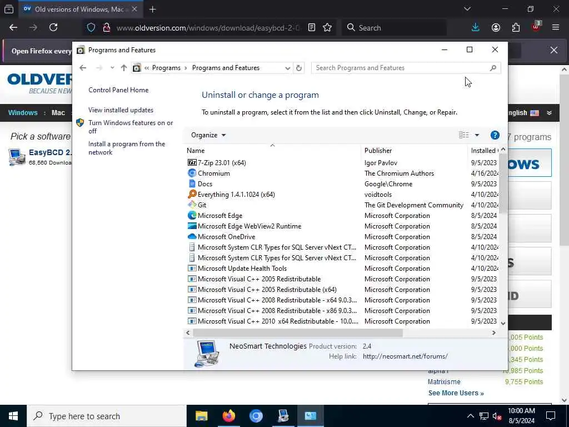Open the Windows tab on OldVersion site
The height and width of the screenshot is (427, 569).
click(x=23, y=112)
